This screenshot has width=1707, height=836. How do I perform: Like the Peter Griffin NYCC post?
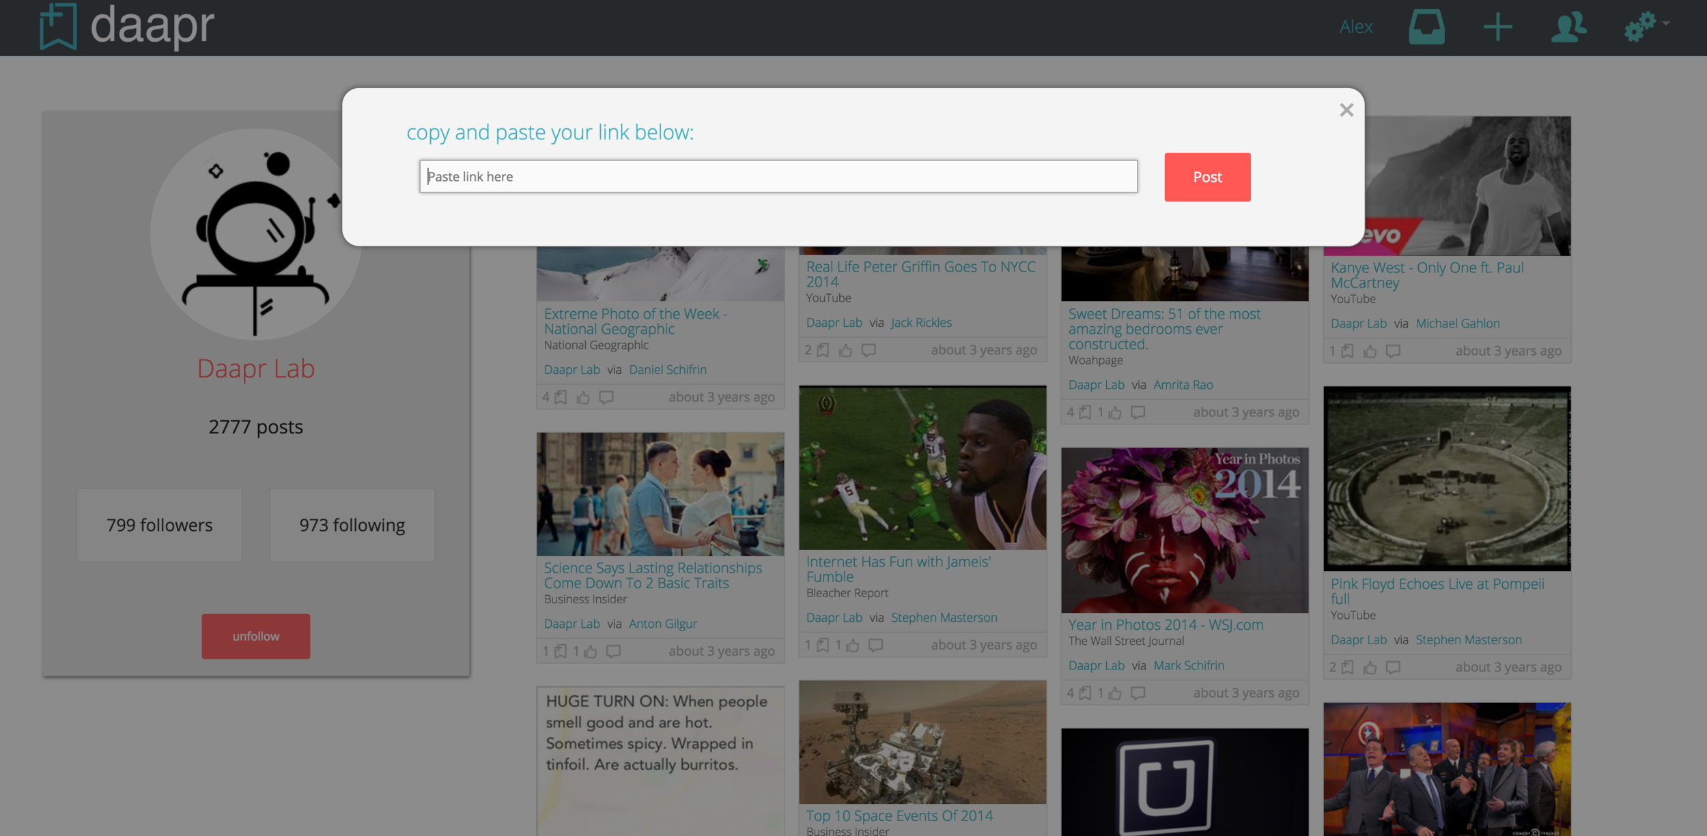pyautogui.click(x=845, y=350)
